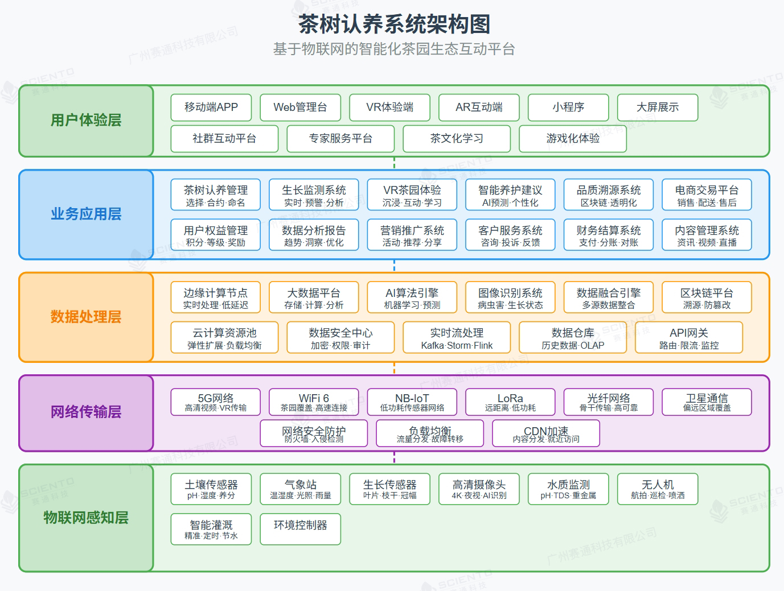Select the AI算法引擎 box
Screen dimensions: 784x591
[x=412, y=297]
